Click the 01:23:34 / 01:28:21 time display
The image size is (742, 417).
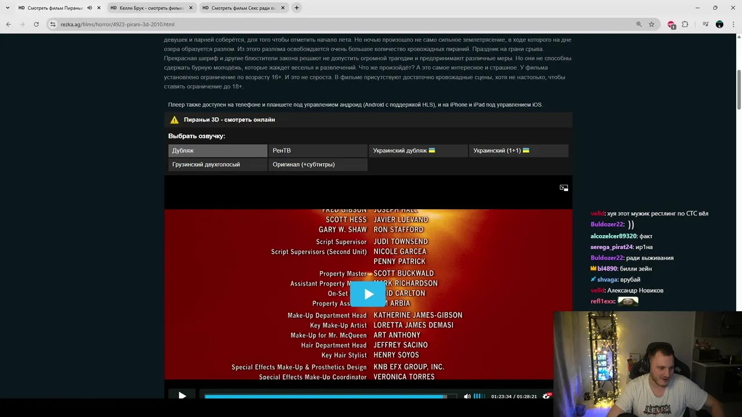(x=514, y=397)
